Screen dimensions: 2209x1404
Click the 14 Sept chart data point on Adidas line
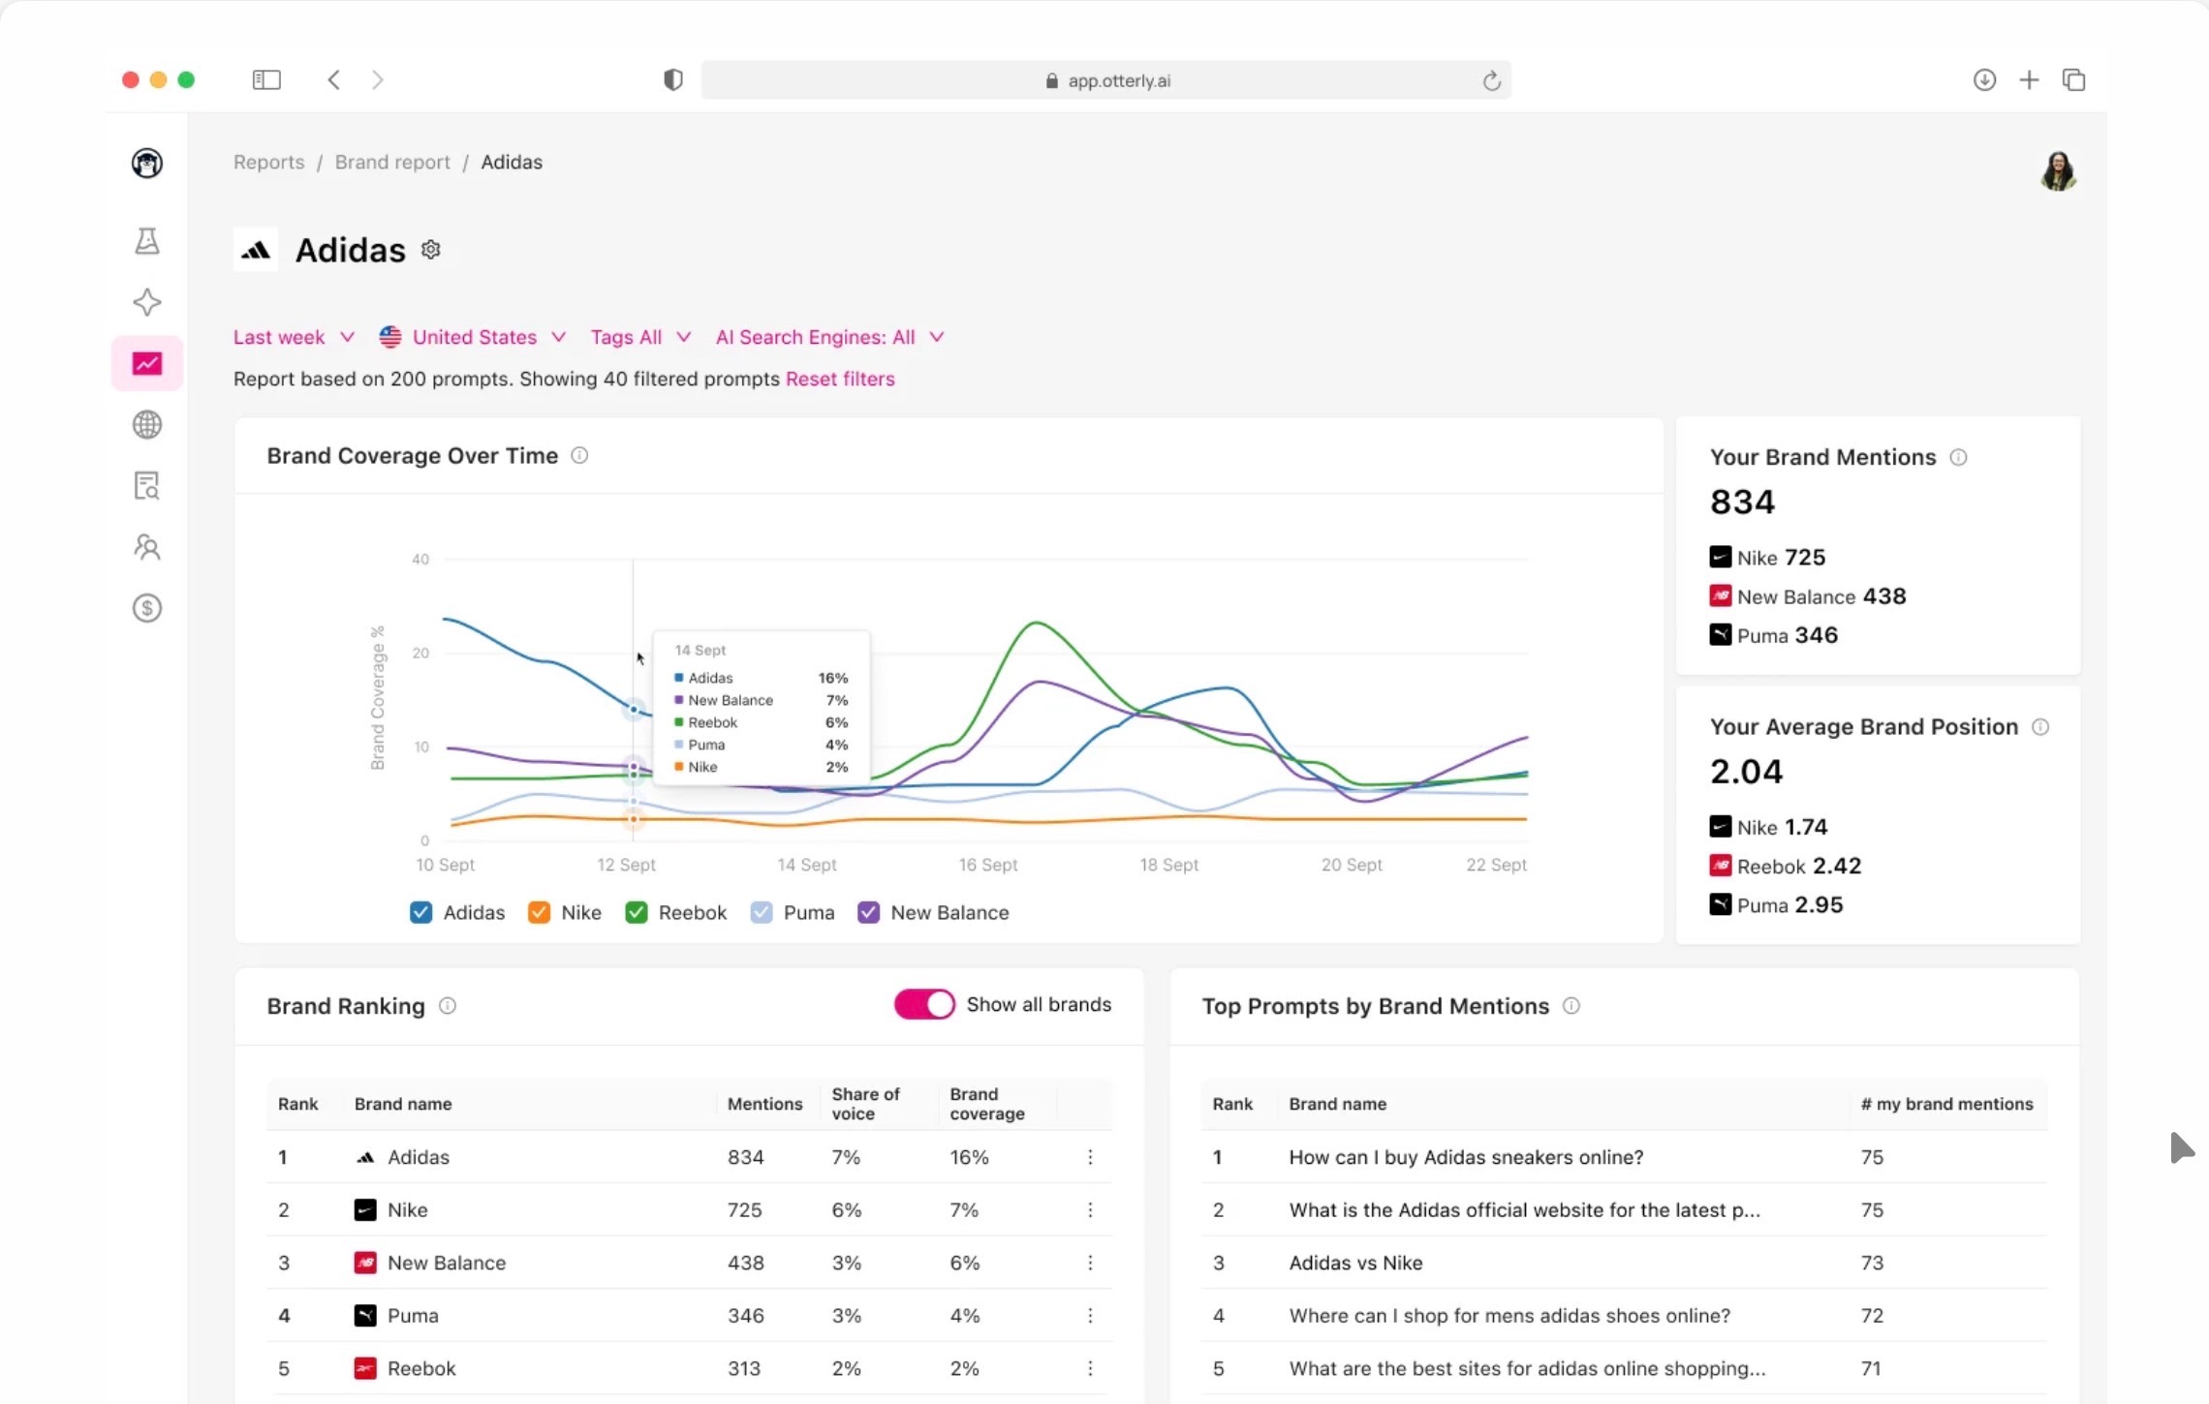(634, 710)
